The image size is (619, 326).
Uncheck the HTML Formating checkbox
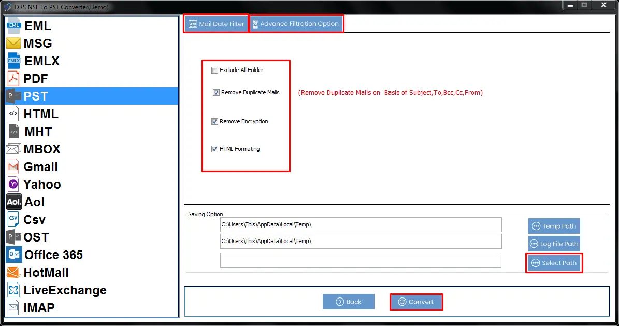215,149
